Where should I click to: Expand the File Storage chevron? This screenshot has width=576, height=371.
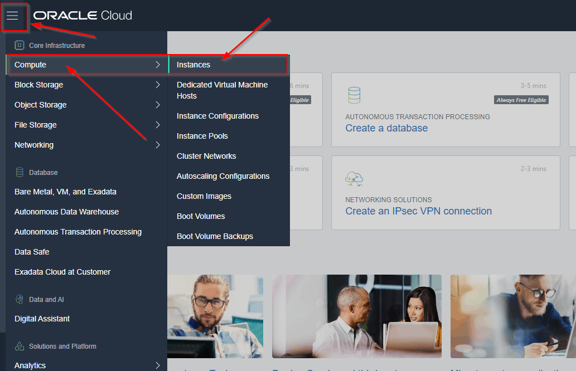coord(158,125)
